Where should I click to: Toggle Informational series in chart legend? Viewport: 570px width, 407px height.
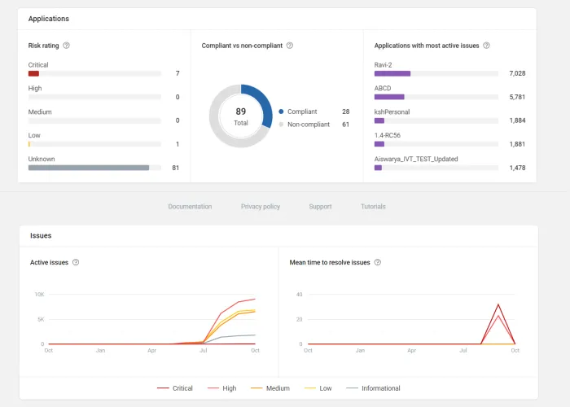373,388
